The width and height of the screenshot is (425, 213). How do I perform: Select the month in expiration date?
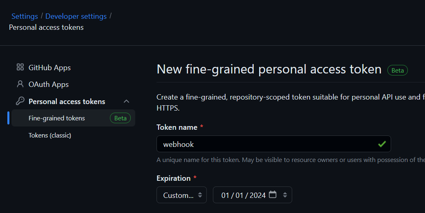[226, 195]
